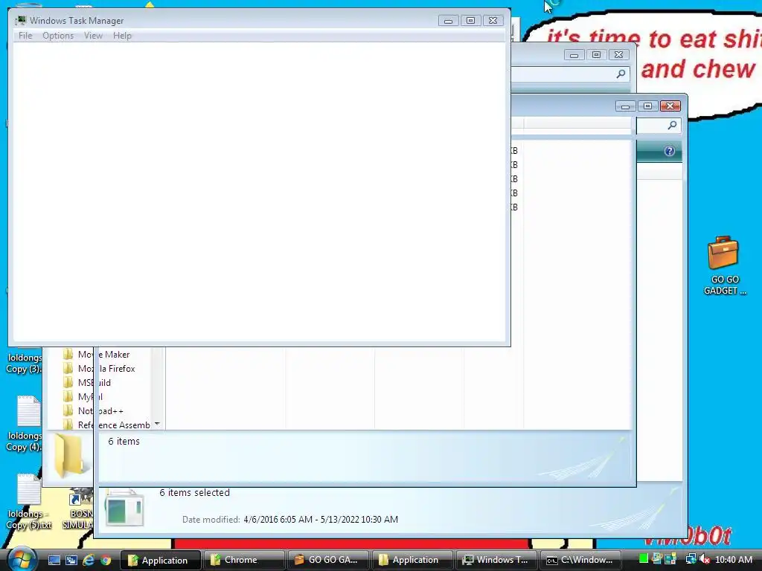Select Reference Assemblies folder in tree

point(107,425)
